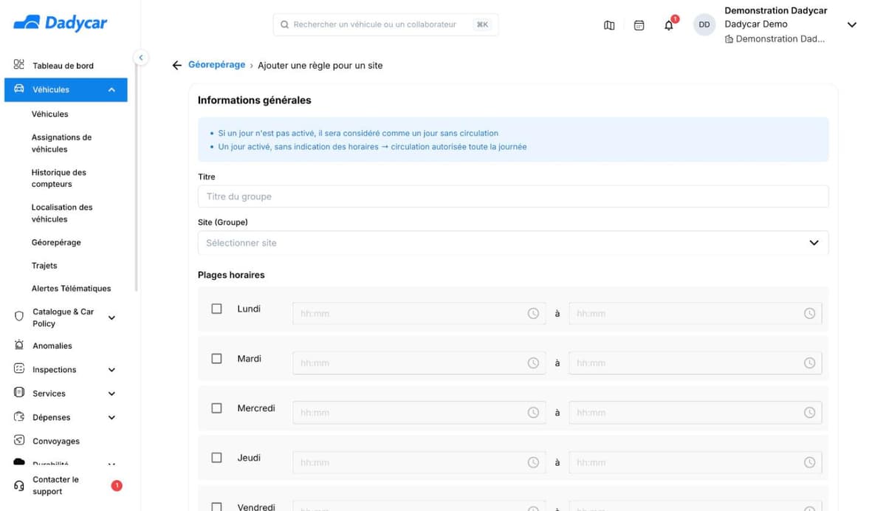Click the Mercredi start time field

pos(419,413)
